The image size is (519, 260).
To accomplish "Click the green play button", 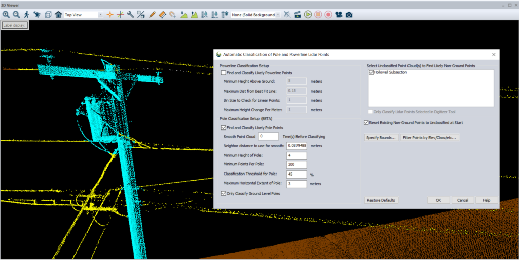I will tap(308, 15).
